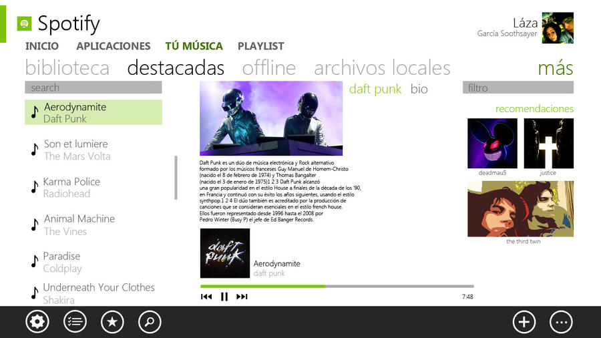601x338 pixels.
Task: Click the más link
Action: (556, 68)
